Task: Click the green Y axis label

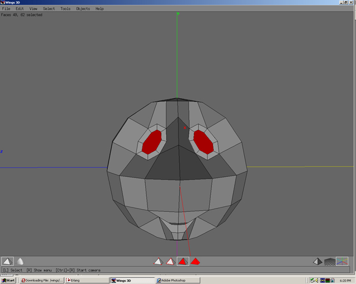Action: click(x=178, y=14)
